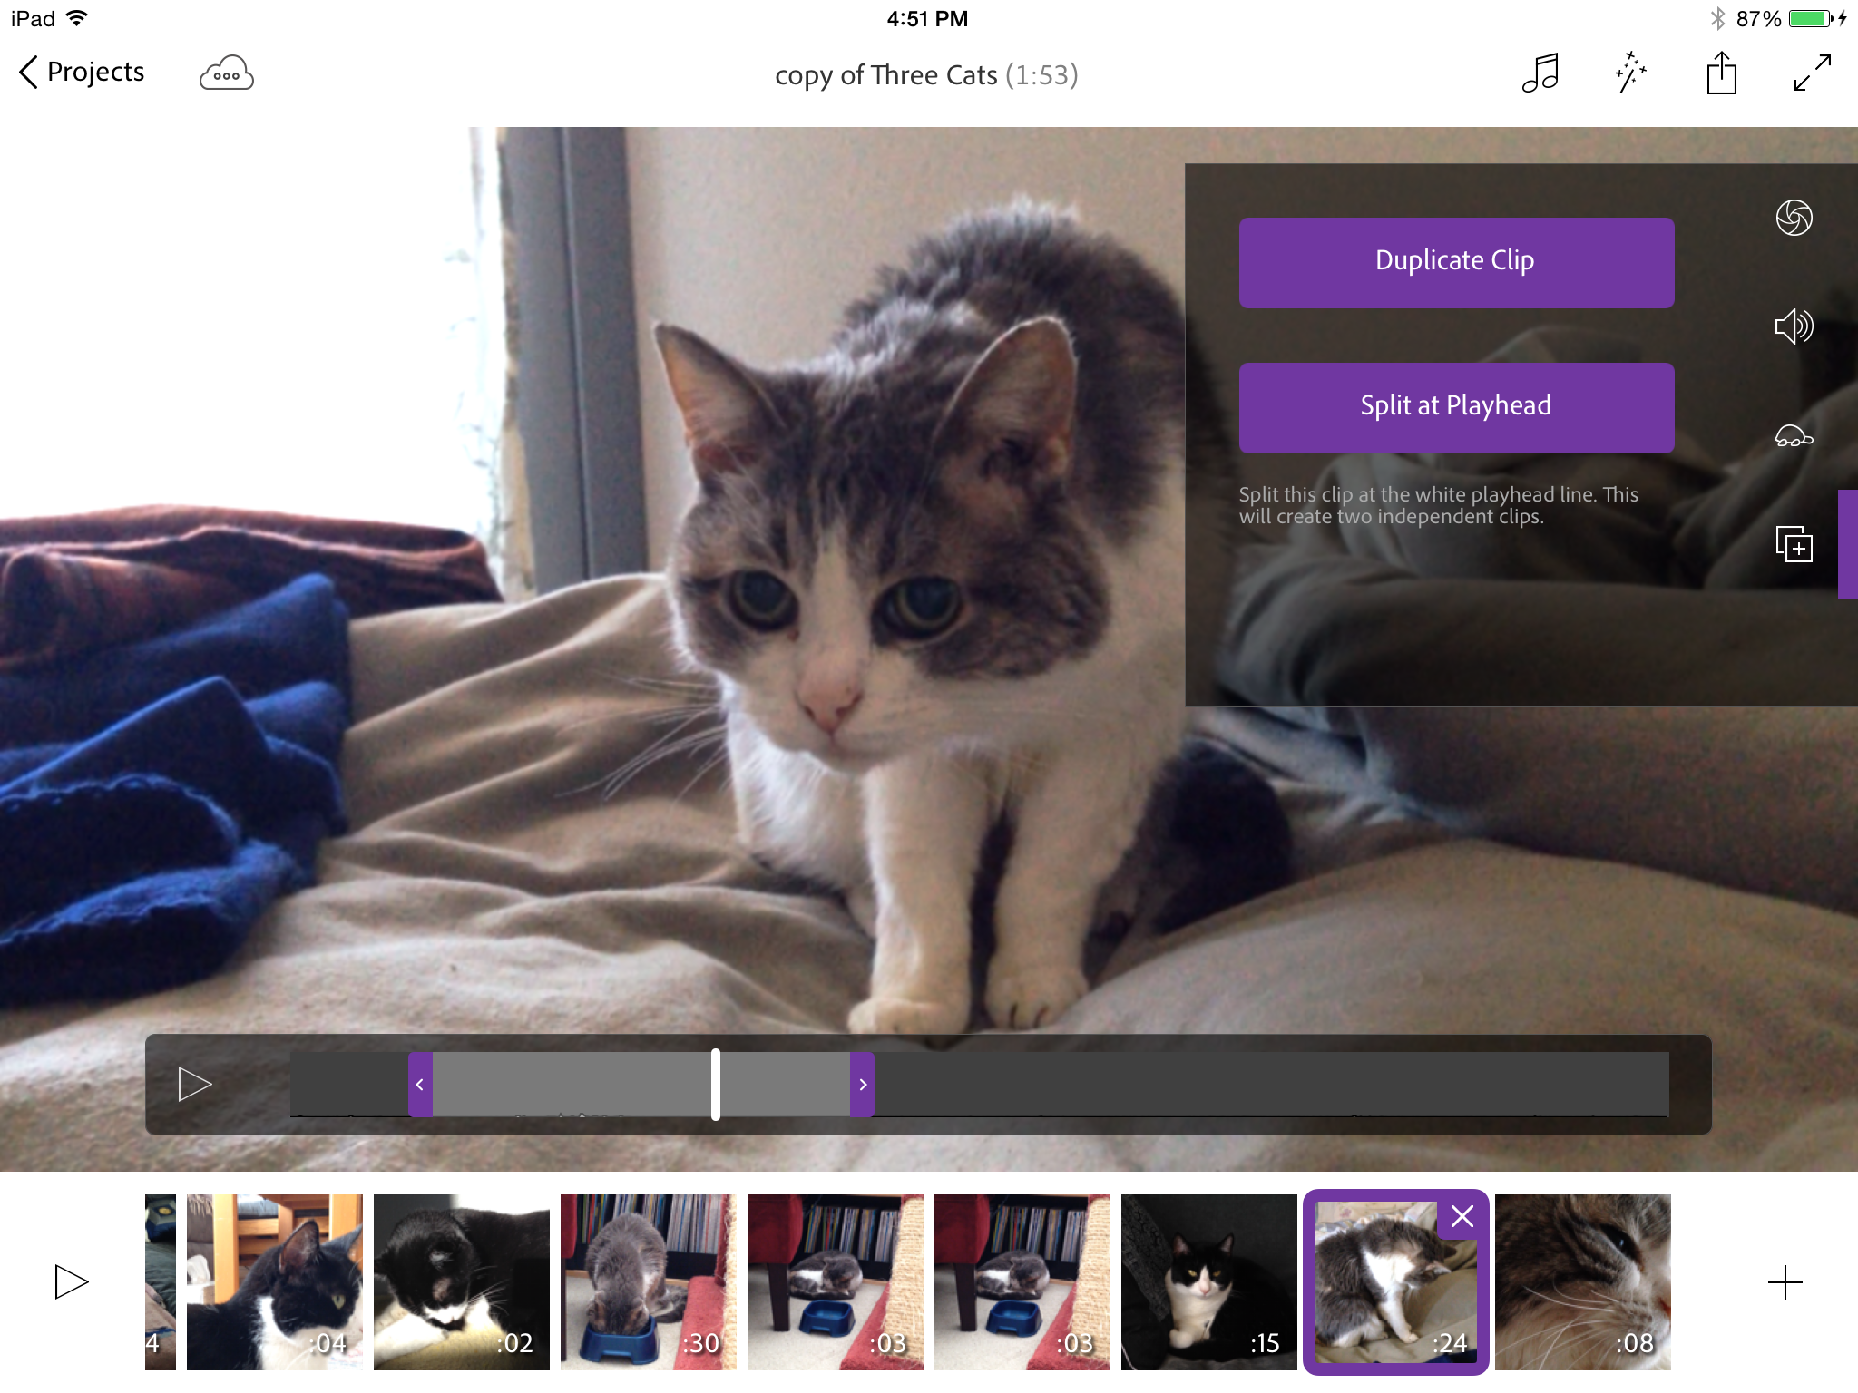Go back to Projects
This screenshot has width=1858, height=1393.
[82, 72]
